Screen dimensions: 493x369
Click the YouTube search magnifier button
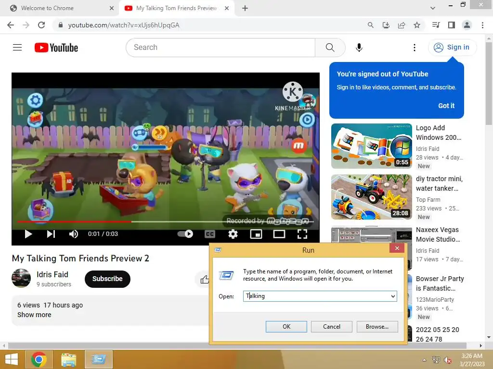[330, 48]
